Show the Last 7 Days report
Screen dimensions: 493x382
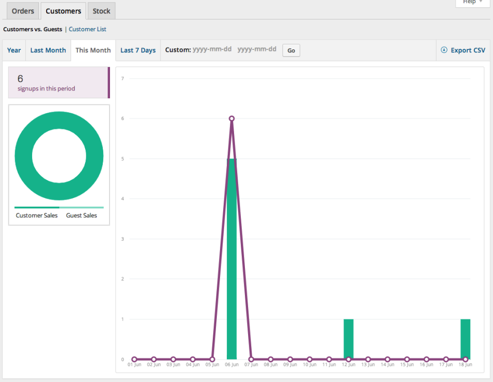coord(138,50)
